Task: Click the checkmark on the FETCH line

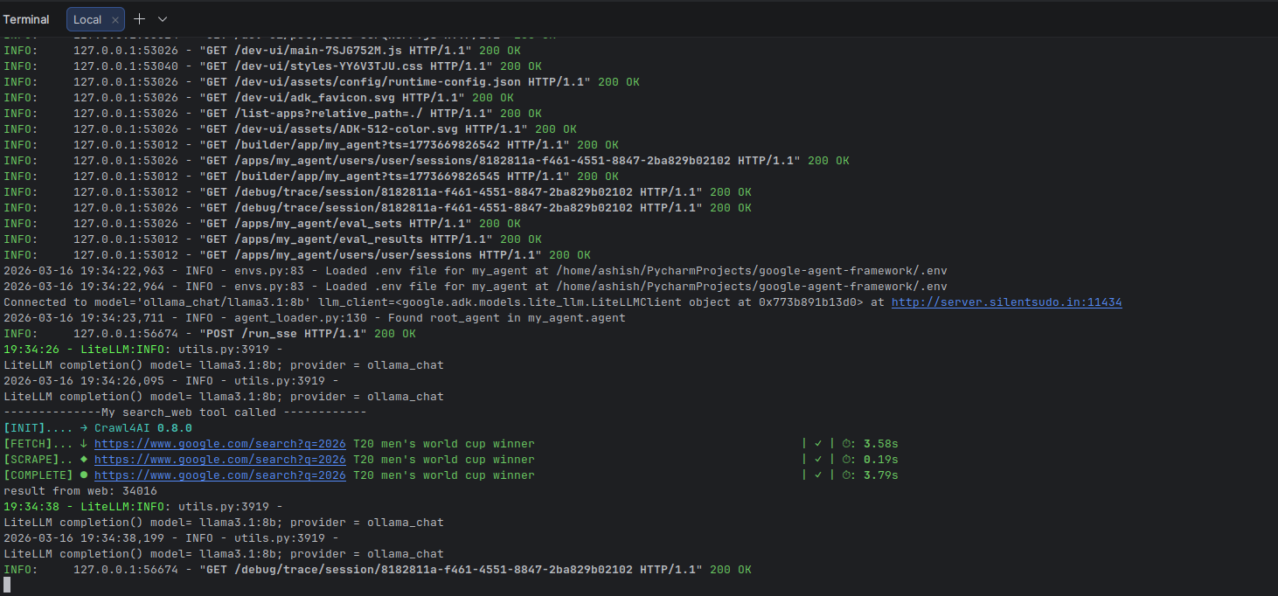Action: 818,443
